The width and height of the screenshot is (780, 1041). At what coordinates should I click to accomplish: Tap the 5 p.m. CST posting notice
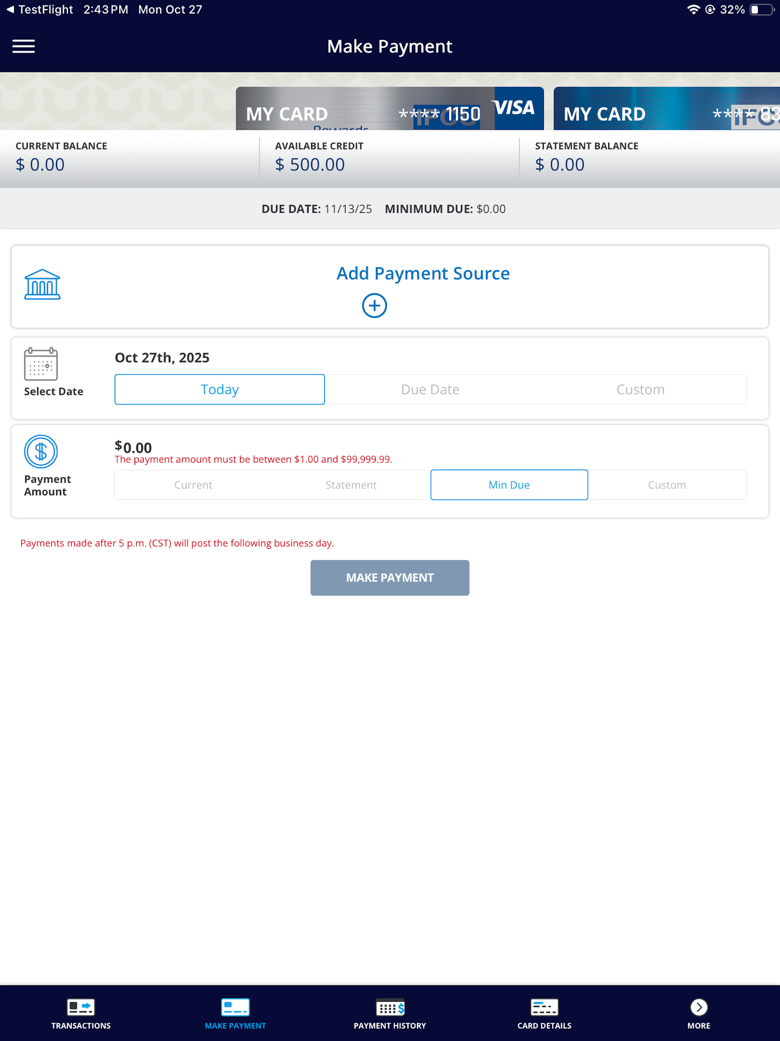coord(177,543)
